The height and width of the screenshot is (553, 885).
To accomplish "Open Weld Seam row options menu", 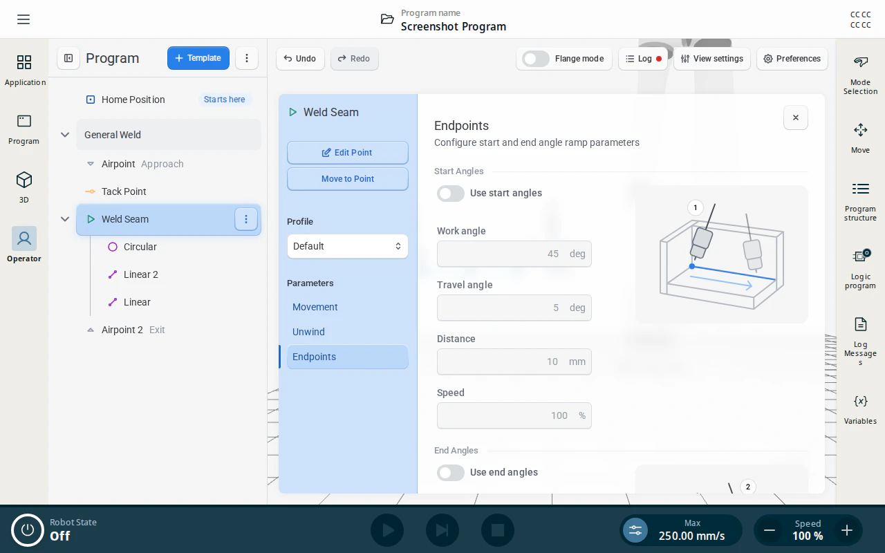I will [246, 219].
